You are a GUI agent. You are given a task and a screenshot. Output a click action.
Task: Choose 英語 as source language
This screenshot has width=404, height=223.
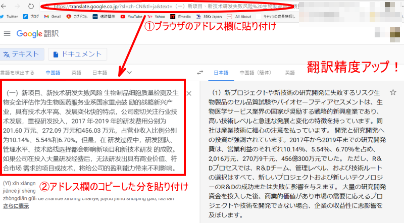(x=76, y=73)
